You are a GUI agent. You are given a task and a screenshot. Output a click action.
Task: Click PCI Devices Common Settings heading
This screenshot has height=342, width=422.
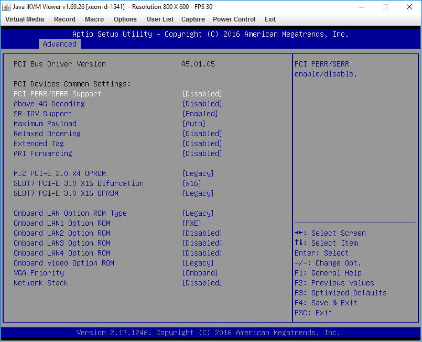coord(72,84)
